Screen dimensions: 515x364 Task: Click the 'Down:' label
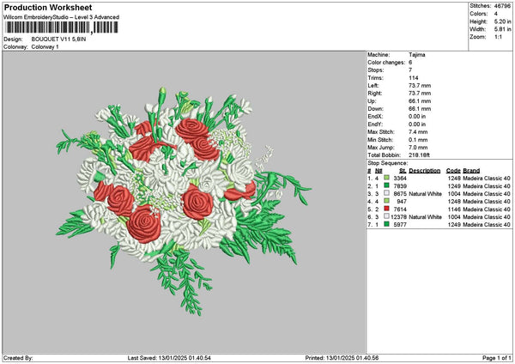point(376,109)
